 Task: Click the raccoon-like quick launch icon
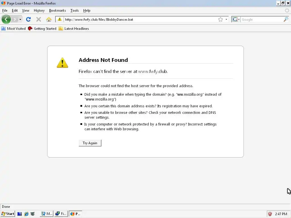point(33,214)
